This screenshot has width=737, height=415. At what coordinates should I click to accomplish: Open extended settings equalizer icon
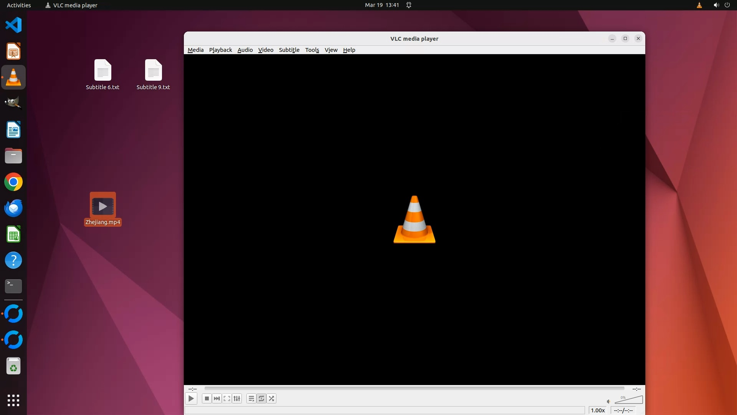237,398
